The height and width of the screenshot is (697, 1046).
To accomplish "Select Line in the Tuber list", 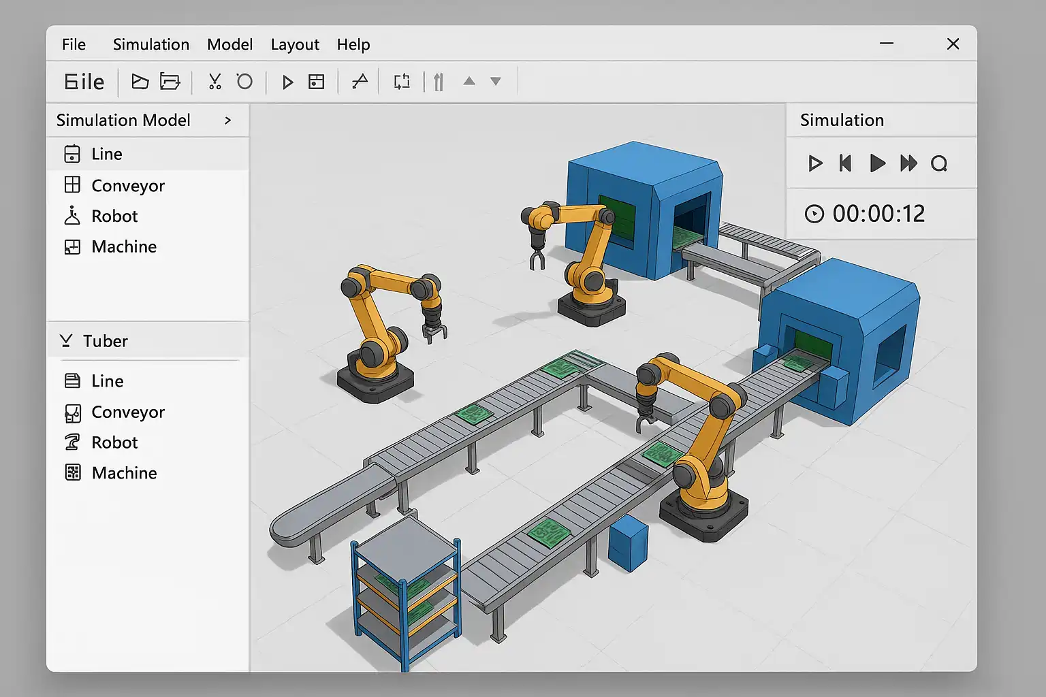I will (107, 381).
